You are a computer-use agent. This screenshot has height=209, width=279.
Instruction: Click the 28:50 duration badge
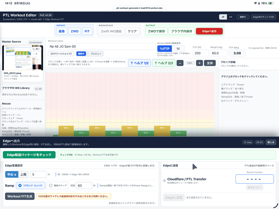click(x=259, y=142)
